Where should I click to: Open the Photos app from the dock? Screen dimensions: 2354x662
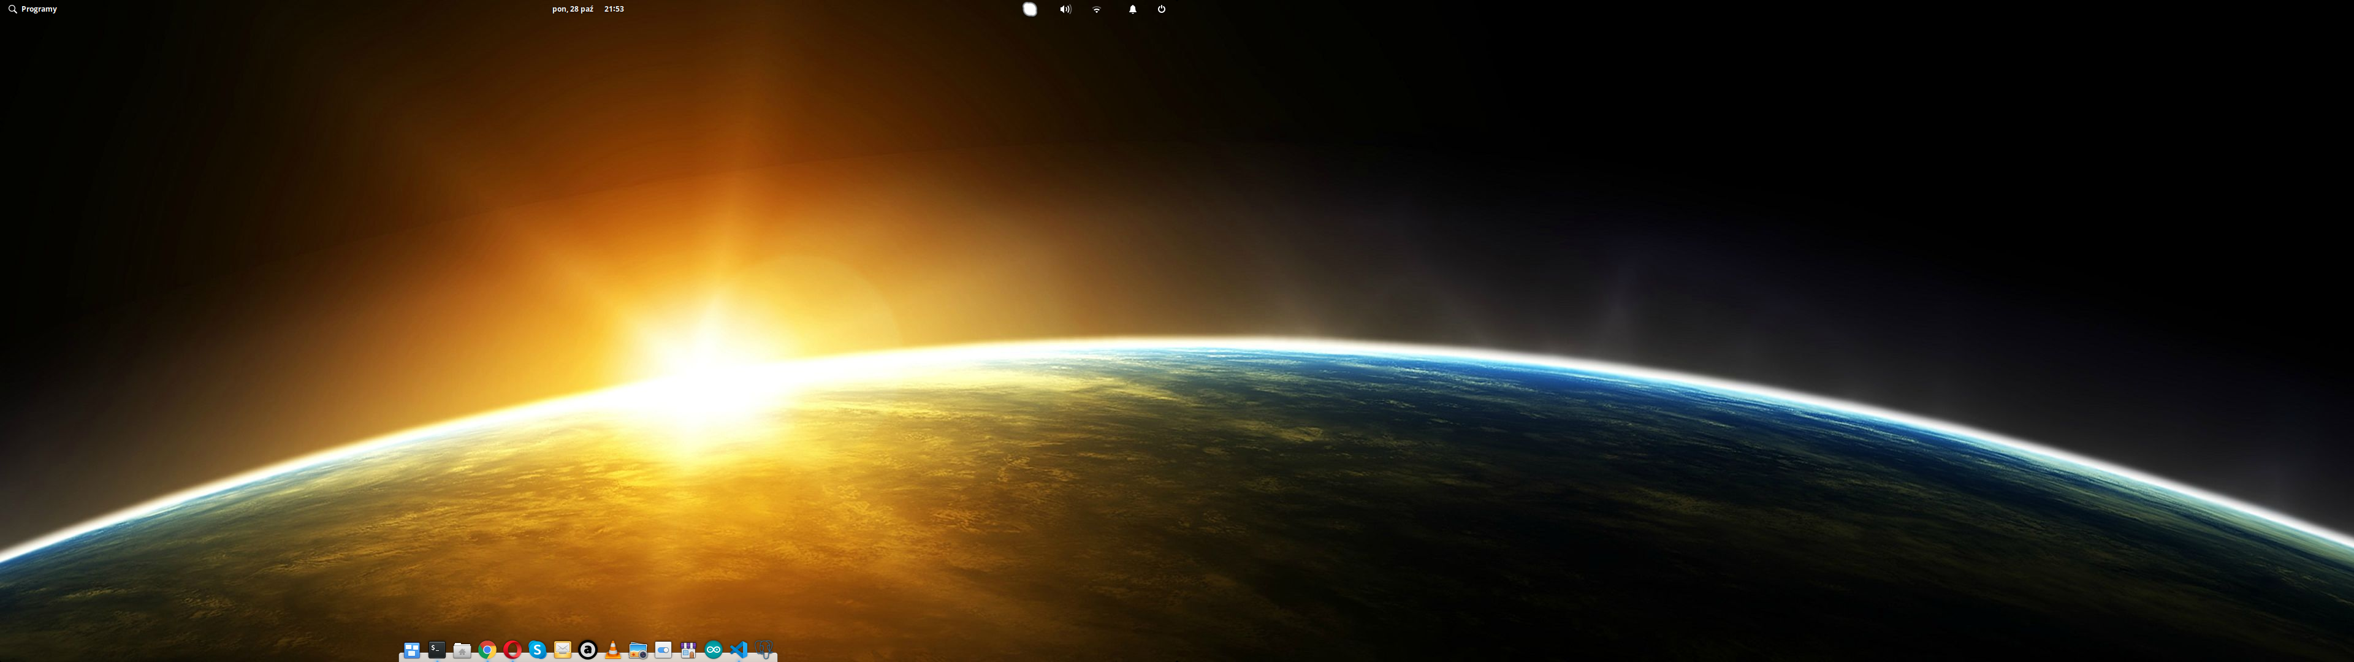point(637,649)
